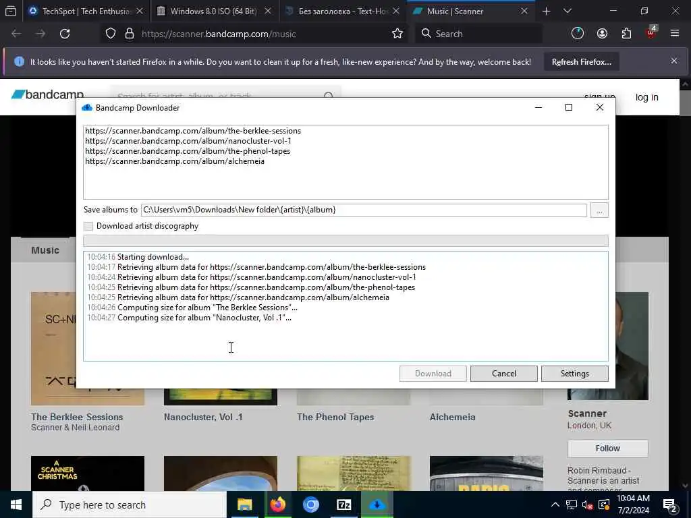Switch to the Без заголовка Text-Host tab
The image size is (691, 518).
click(342, 11)
